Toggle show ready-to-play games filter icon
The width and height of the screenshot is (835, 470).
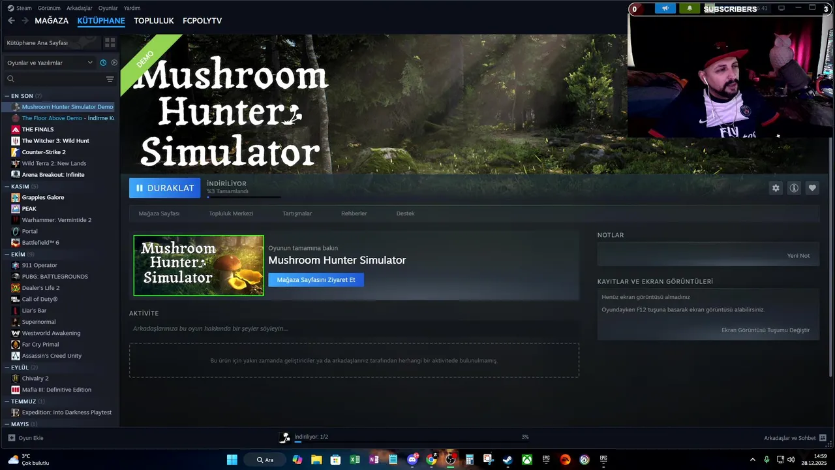click(x=114, y=63)
